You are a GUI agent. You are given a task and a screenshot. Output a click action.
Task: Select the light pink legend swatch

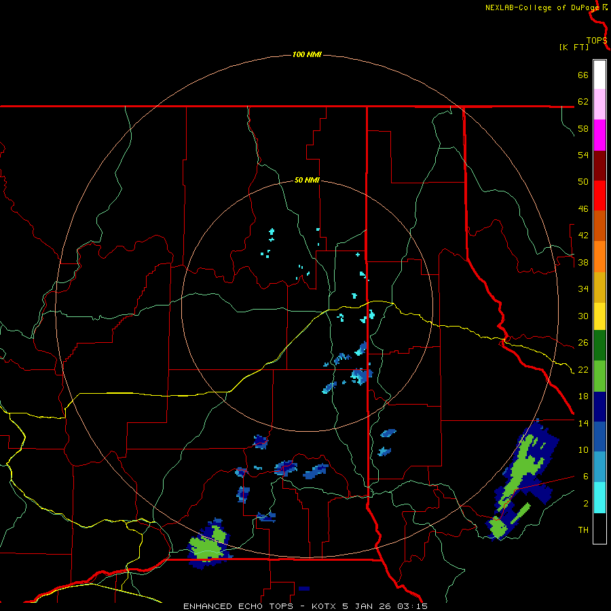(x=599, y=105)
